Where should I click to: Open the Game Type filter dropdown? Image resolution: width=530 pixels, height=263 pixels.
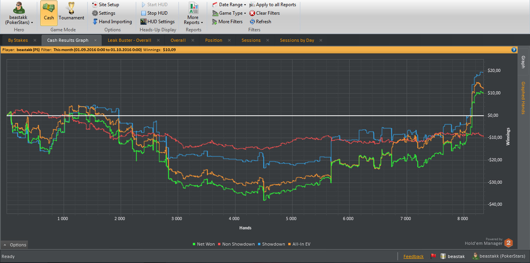(x=229, y=13)
